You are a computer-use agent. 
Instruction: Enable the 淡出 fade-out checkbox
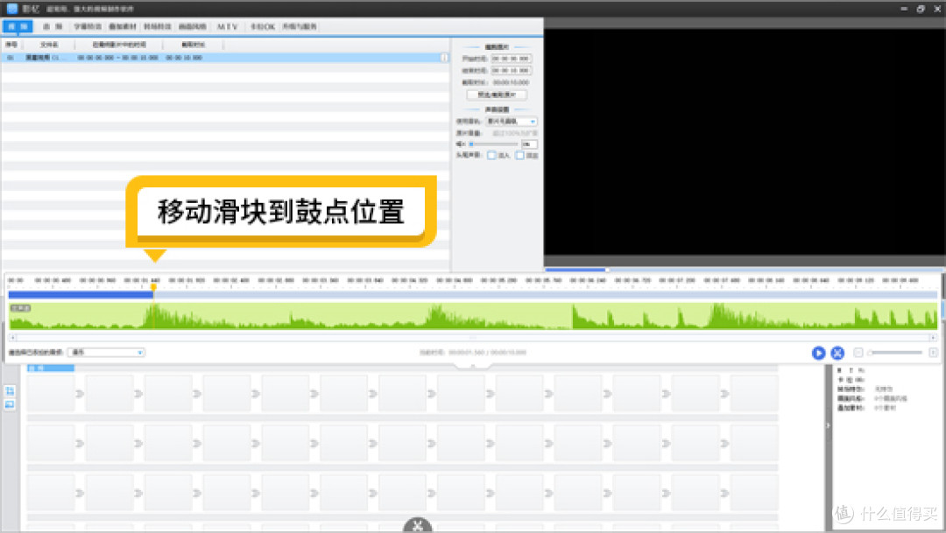519,156
